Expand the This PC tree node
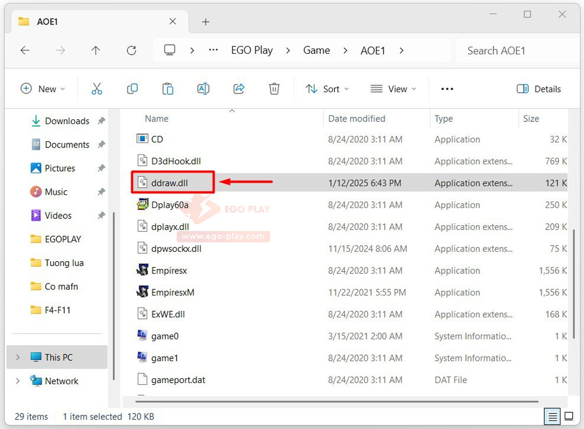This screenshot has height=429, width=584. [18, 358]
